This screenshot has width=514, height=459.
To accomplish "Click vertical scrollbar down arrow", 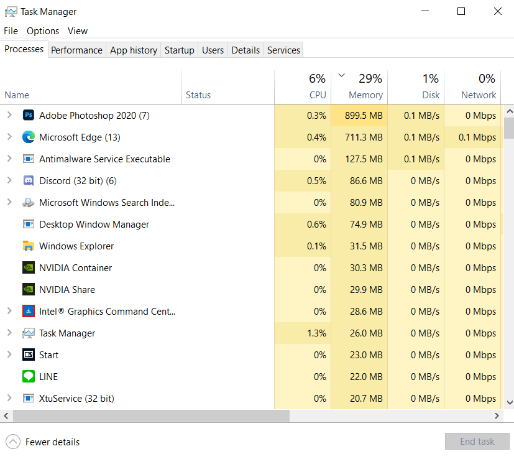I will coord(510,402).
